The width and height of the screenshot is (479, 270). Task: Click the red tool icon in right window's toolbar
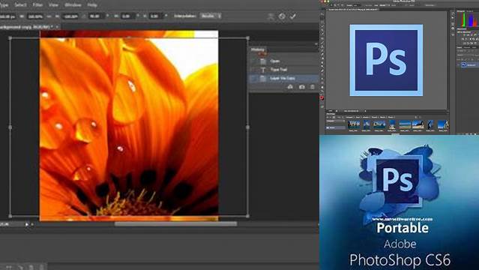(322, 97)
